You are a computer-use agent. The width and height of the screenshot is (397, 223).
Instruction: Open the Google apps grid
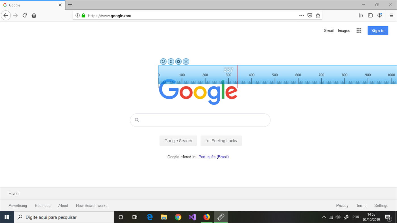point(359,31)
